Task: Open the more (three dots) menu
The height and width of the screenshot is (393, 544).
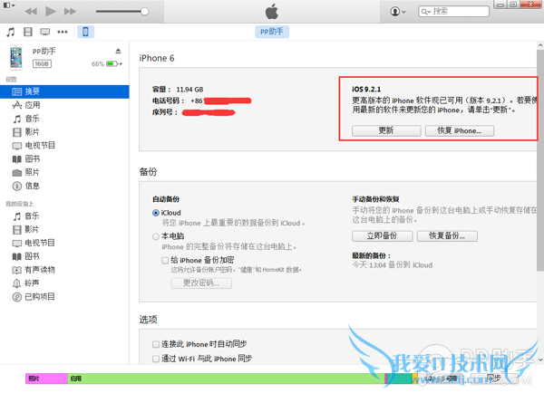Action: [63, 32]
